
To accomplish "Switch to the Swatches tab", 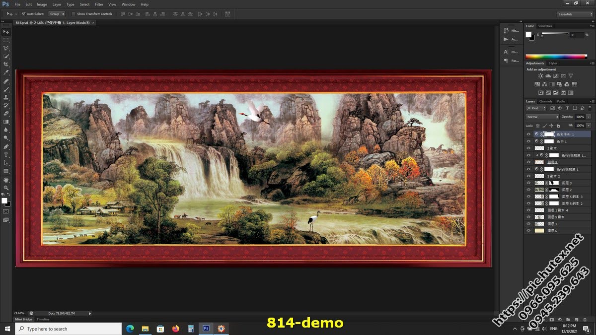I will 545,26.
